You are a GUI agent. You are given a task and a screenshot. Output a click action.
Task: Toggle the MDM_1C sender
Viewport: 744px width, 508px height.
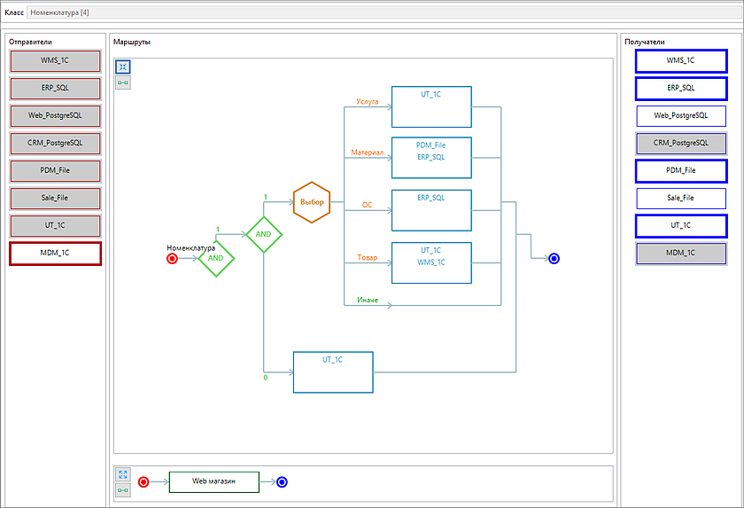point(55,254)
